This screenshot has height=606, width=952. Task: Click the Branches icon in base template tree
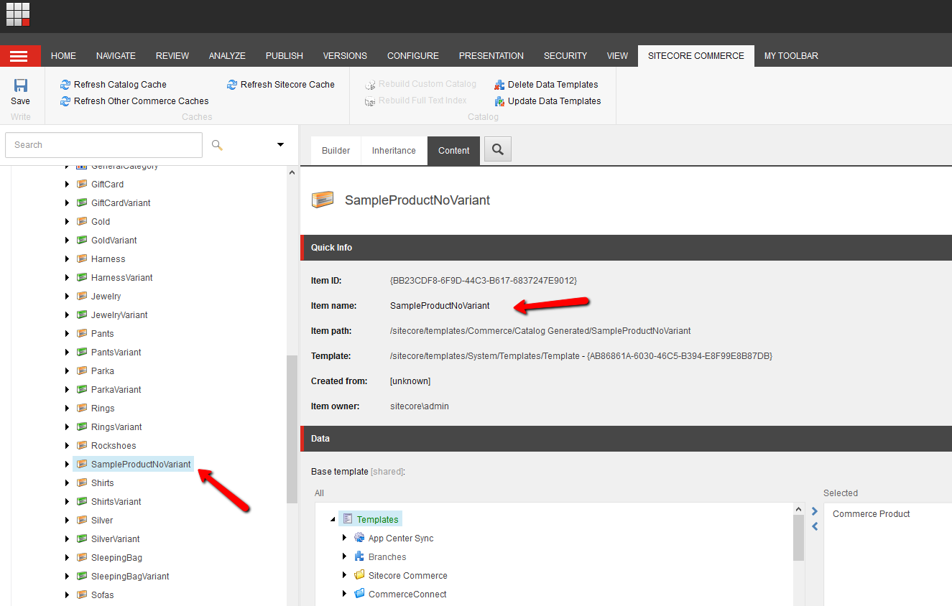click(x=359, y=556)
